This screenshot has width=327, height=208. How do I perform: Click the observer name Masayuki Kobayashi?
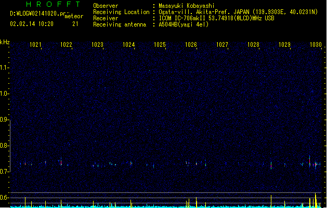pos(187,6)
